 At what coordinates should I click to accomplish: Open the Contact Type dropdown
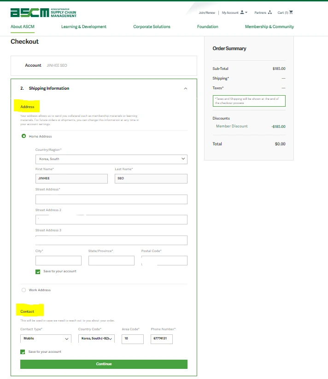(46, 339)
